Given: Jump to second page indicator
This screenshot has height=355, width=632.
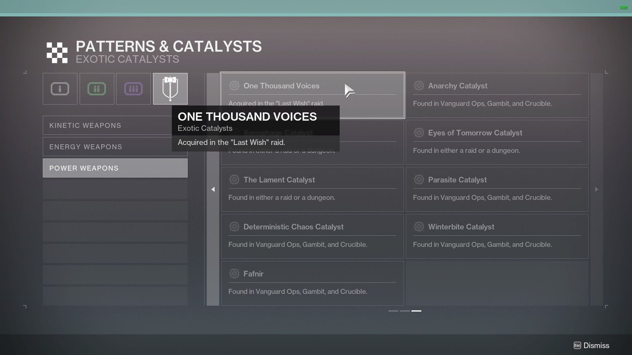Looking at the screenshot, I should [x=405, y=311].
